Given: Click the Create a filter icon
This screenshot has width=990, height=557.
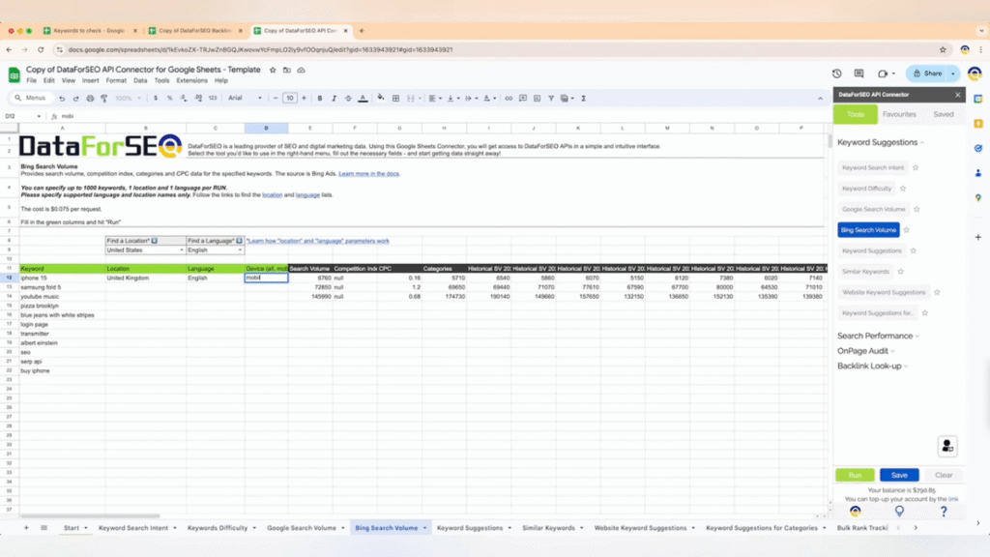Looking at the screenshot, I should [550, 99].
